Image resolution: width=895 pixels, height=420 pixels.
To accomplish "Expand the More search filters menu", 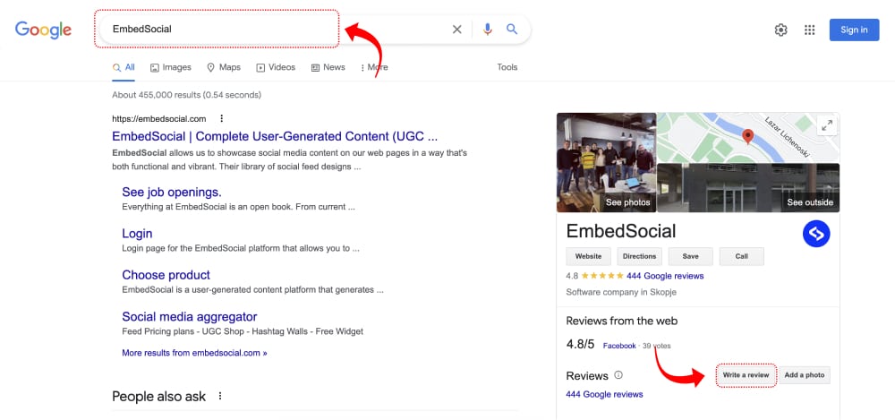I will pos(374,67).
